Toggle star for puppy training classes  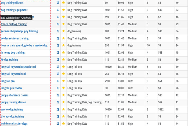click(x=64, y=103)
